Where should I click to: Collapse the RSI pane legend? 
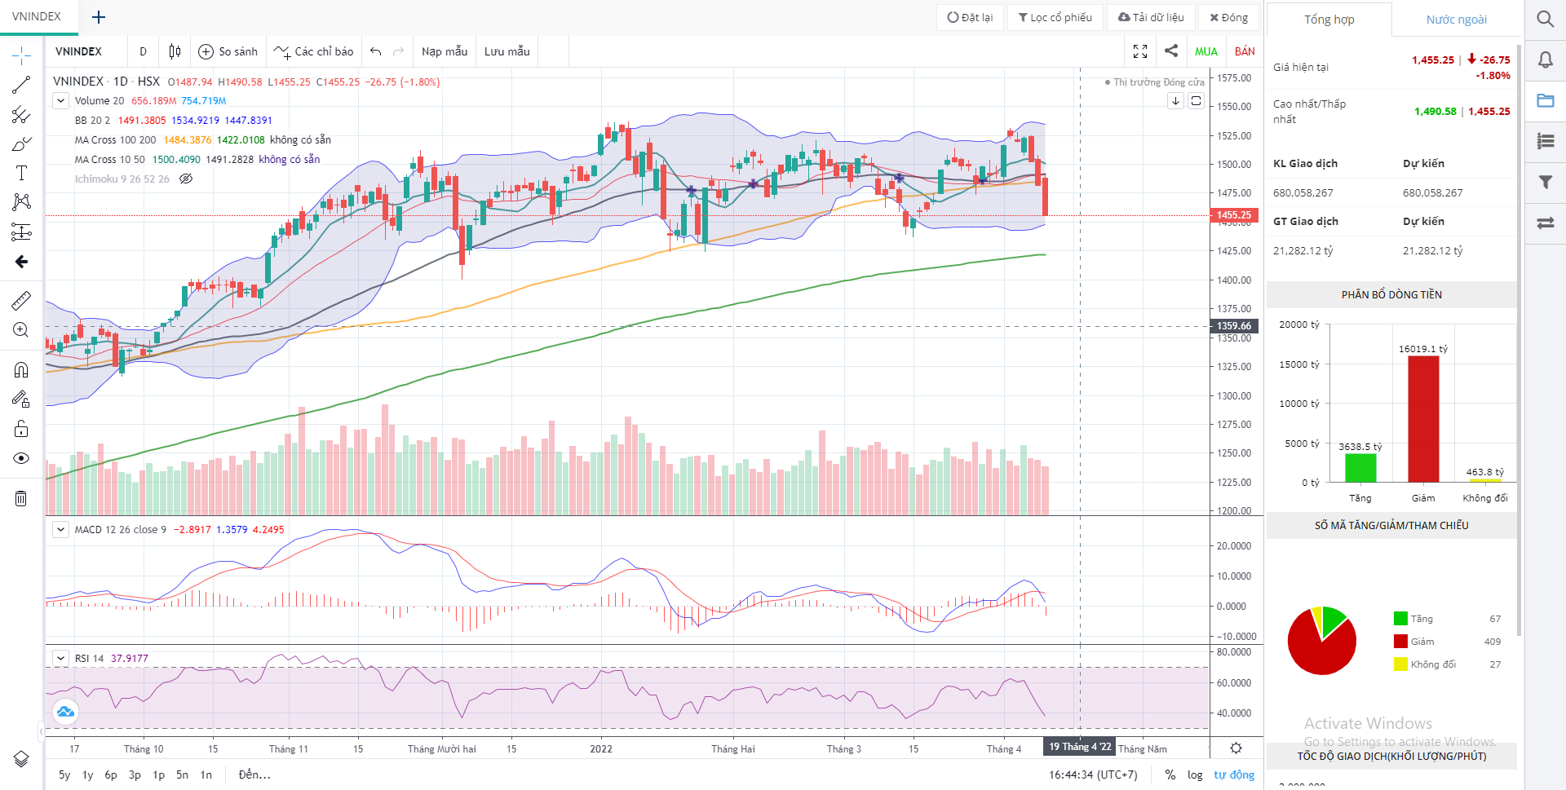click(60, 658)
